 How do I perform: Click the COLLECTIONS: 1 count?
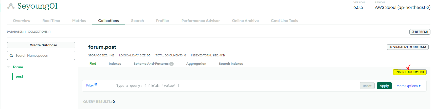coord(39,32)
